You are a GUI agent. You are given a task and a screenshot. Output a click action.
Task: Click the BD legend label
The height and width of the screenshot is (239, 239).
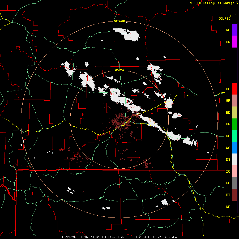[x=228, y=113]
